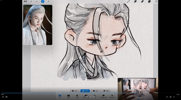Toggle the active Selection tool icon

coord(43,2)
